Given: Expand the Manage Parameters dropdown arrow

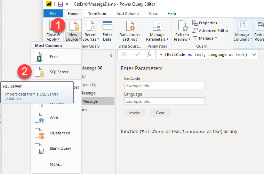Looking at the screenshot, I should tap(168, 39).
